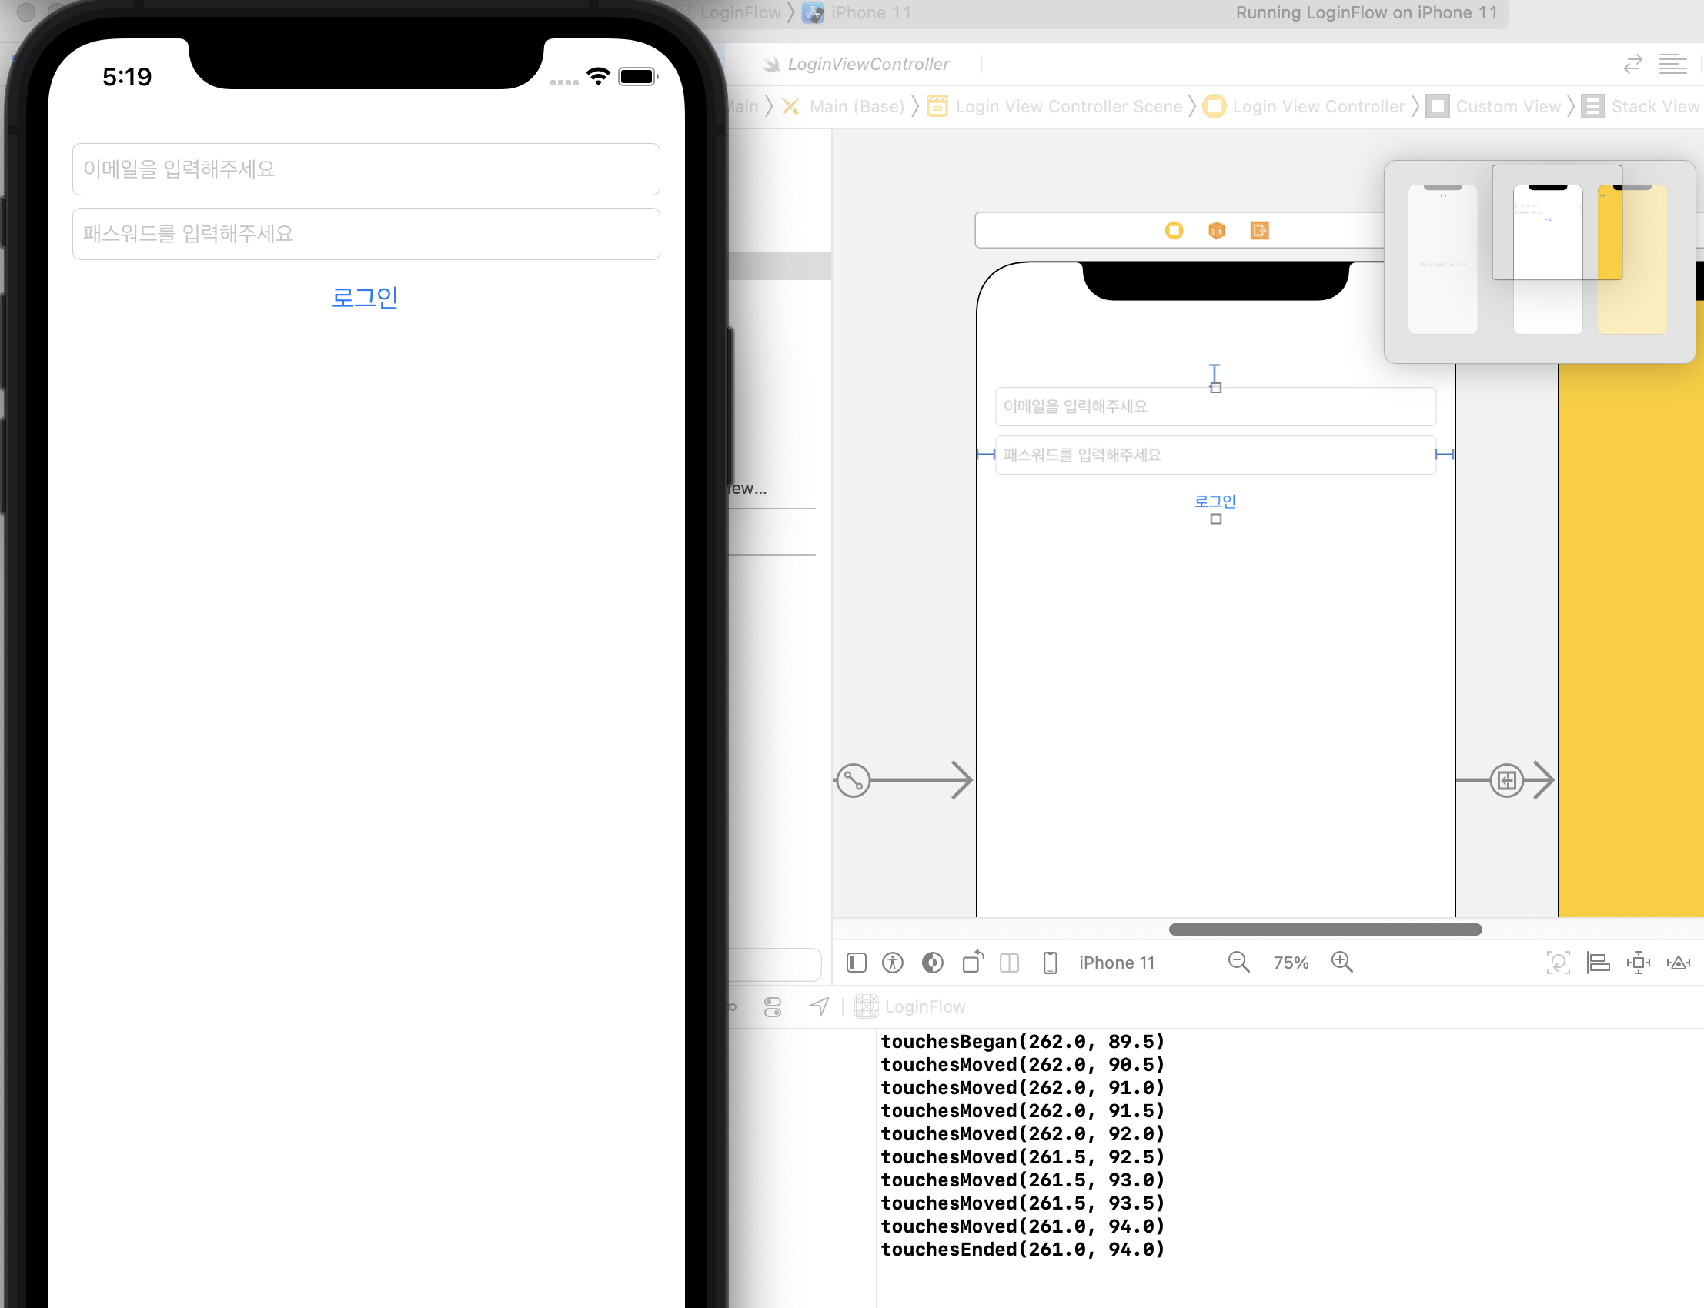Viewport: 1704px width, 1308px height.
Task: Toggle the document outline button
Action: [857, 963]
